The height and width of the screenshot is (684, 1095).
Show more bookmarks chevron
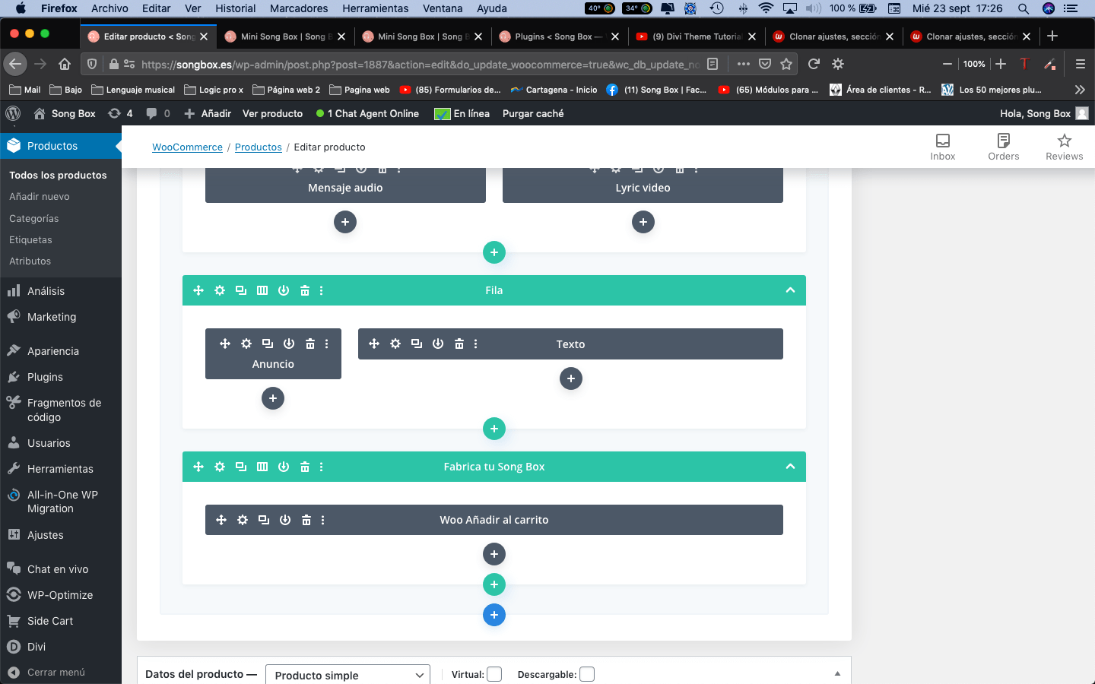(1080, 90)
